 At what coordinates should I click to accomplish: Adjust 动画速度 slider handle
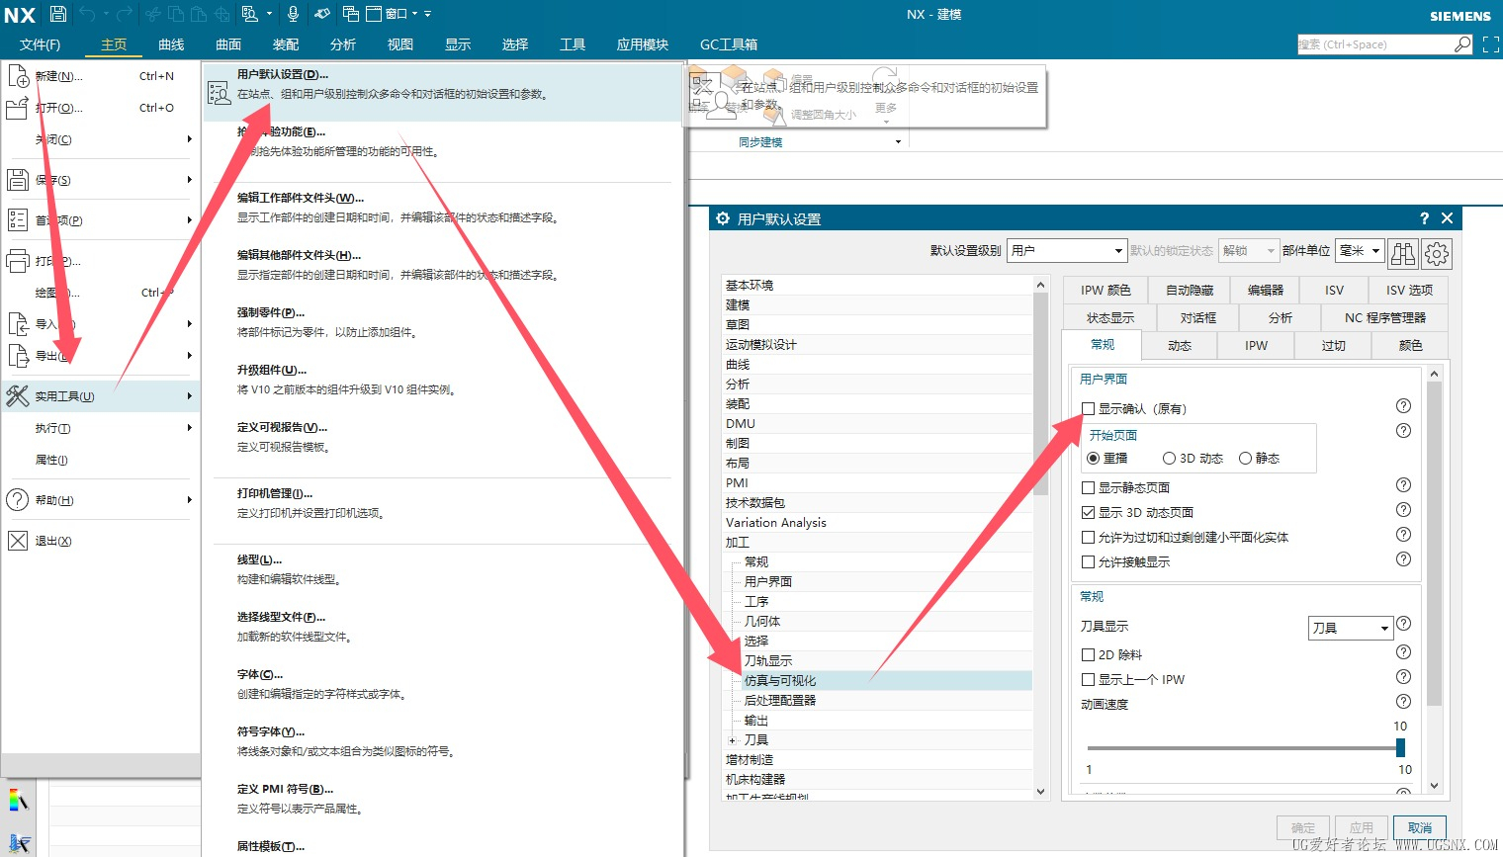pyautogui.click(x=1400, y=748)
